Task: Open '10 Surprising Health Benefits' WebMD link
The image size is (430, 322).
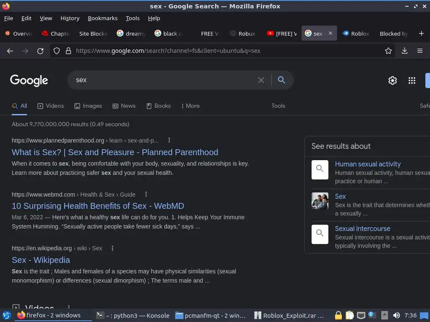Action: pyautogui.click(x=98, y=206)
